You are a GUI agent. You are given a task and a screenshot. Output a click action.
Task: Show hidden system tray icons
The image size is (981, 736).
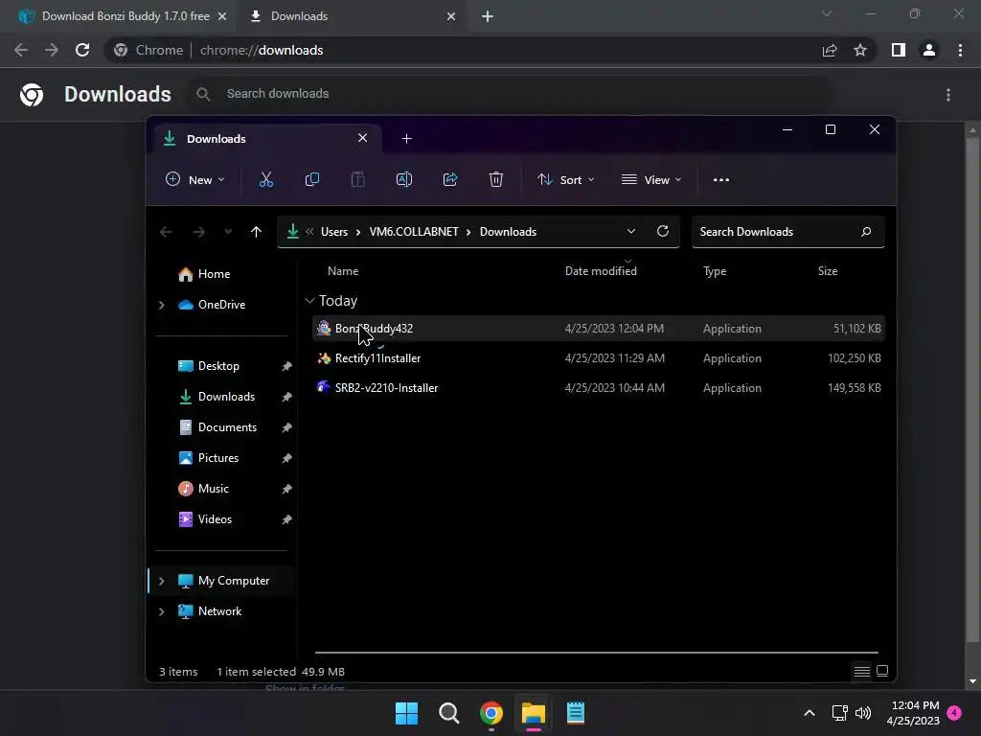(x=809, y=713)
